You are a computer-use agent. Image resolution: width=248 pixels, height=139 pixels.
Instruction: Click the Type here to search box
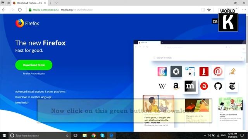(40, 136)
